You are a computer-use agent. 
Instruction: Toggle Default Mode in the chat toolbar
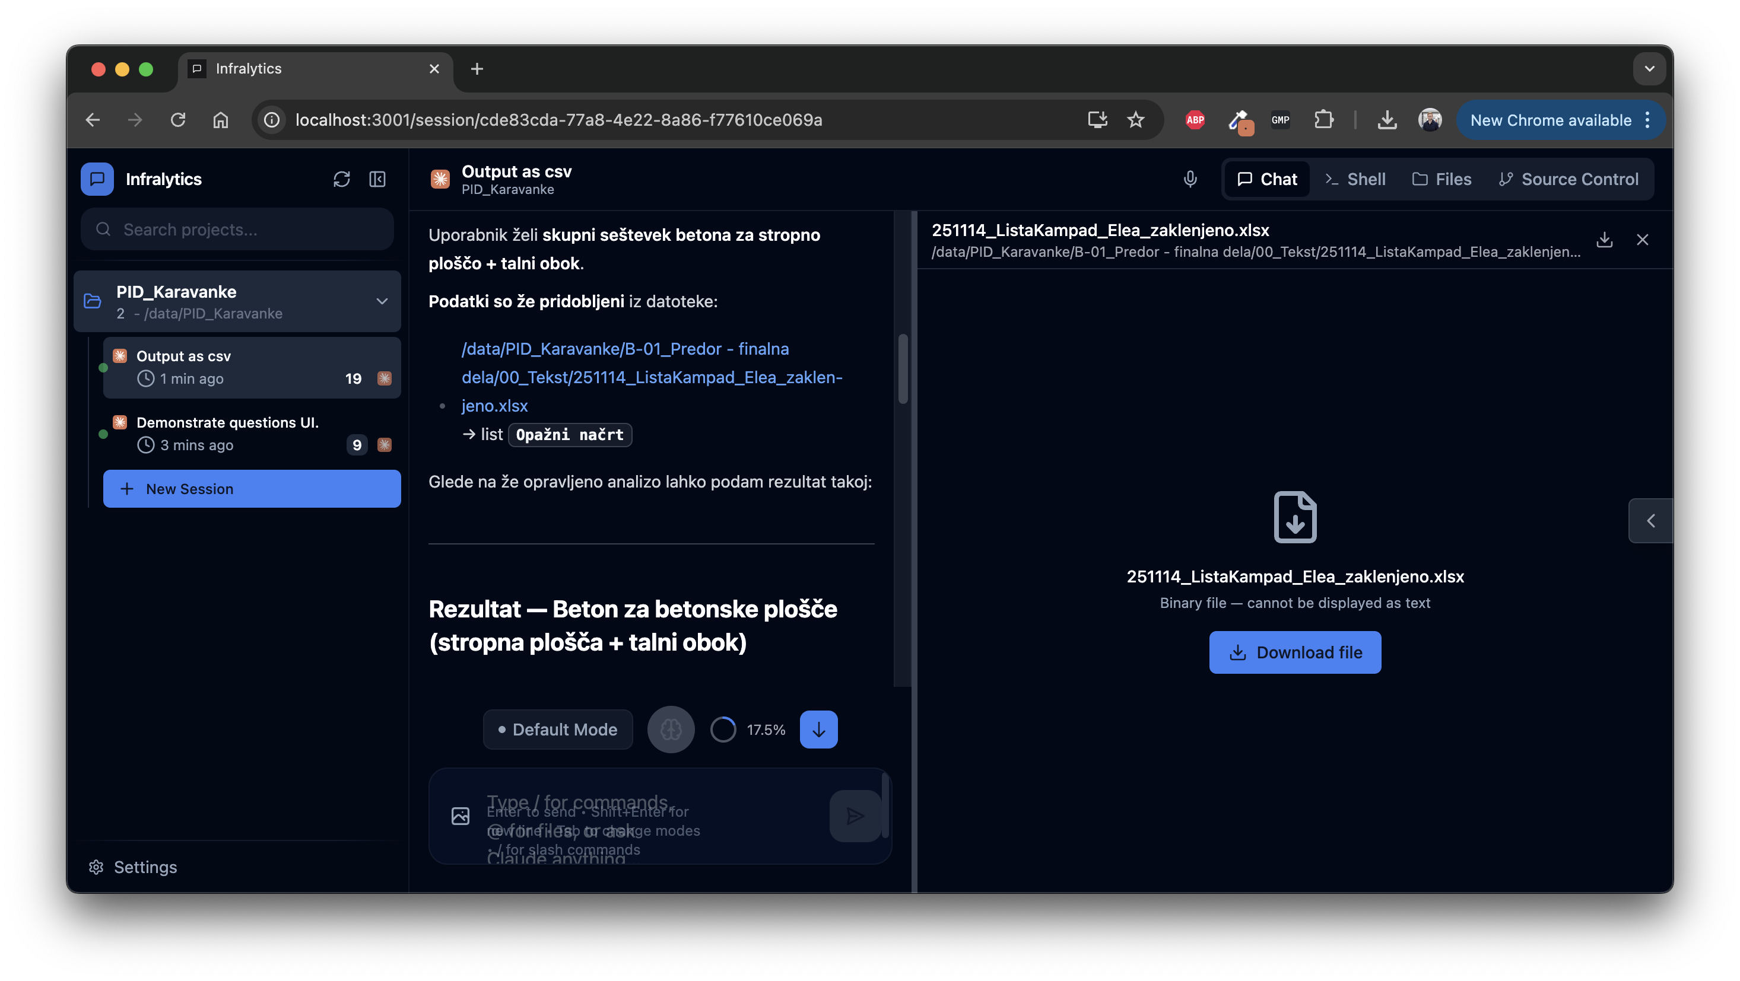(557, 729)
